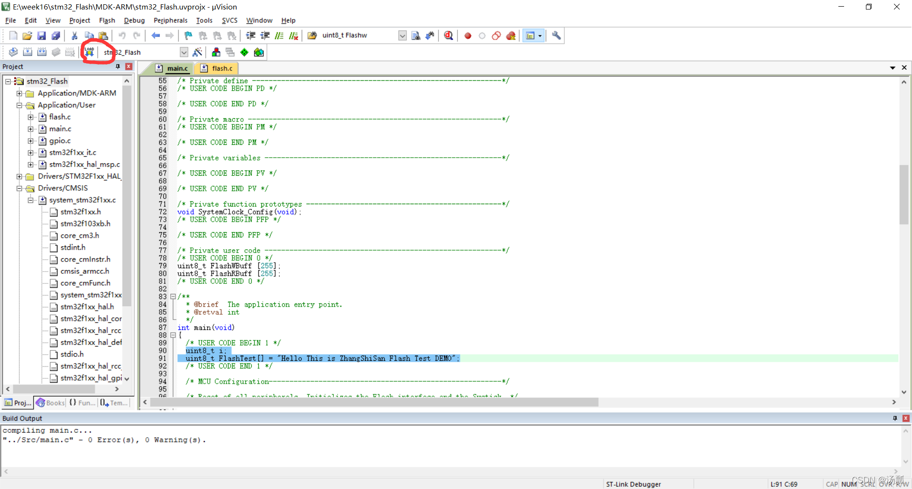This screenshot has height=489, width=912.
Task: Open editor tab list dropdown arrow
Action: 893,68
